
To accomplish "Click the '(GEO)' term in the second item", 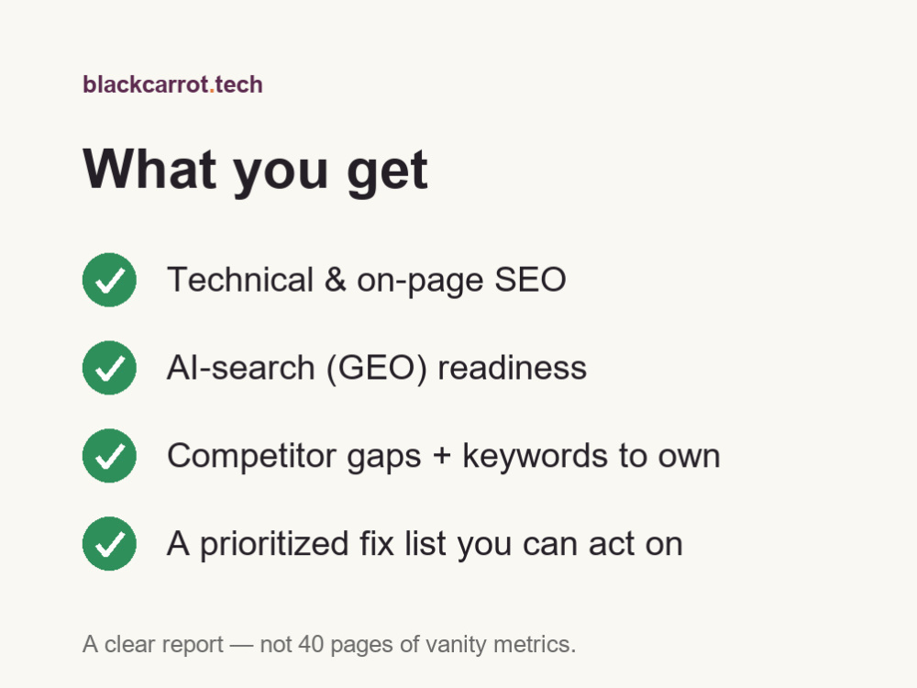I will coord(377,369).
